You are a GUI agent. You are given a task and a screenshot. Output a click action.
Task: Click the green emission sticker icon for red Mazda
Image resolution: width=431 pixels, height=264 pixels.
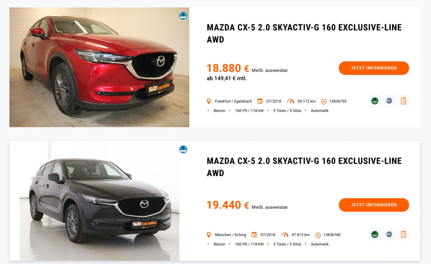[x=375, y=101]
